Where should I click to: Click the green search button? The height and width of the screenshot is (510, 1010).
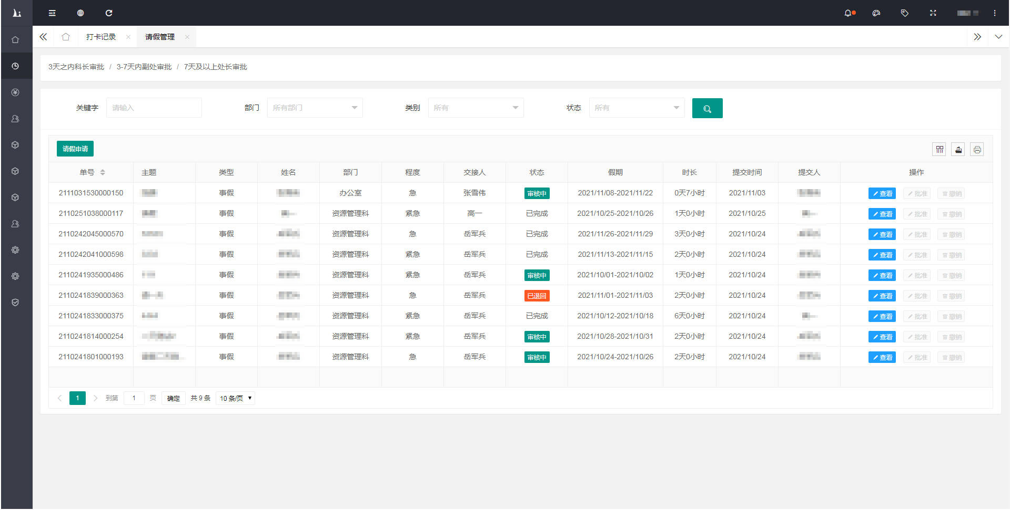(x=707, y=108)
